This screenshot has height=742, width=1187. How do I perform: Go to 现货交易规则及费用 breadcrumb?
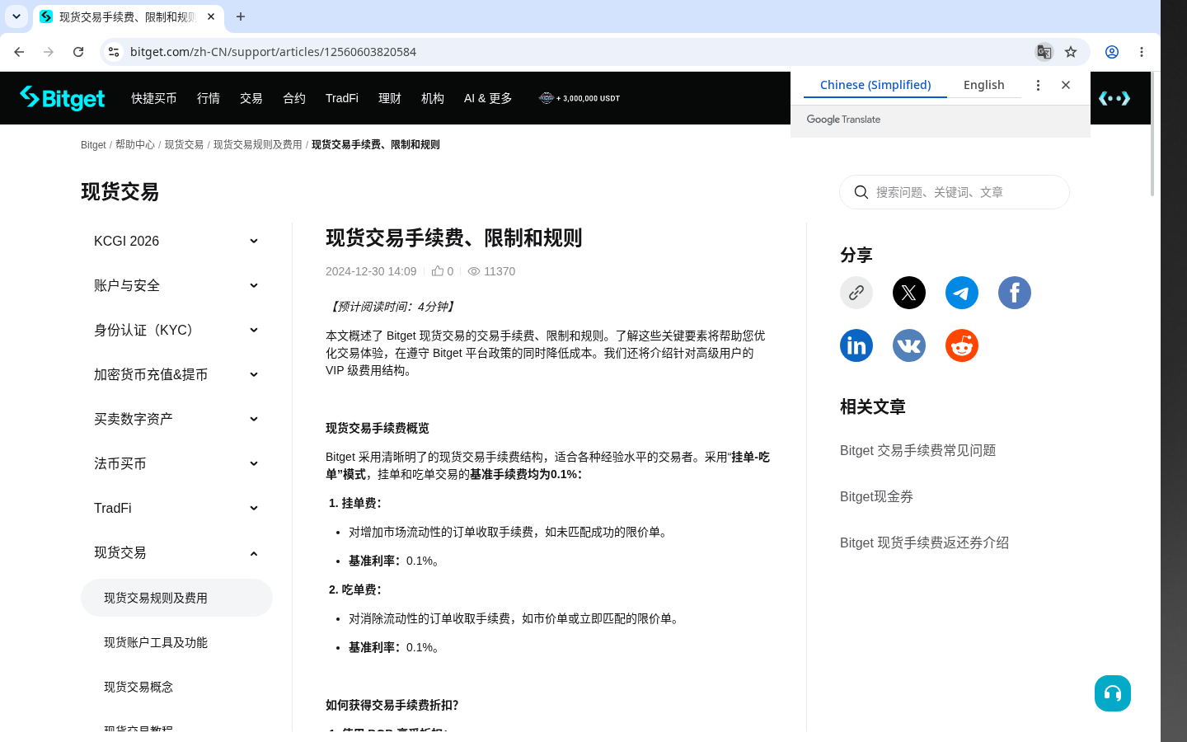click(x=258, y=144)
